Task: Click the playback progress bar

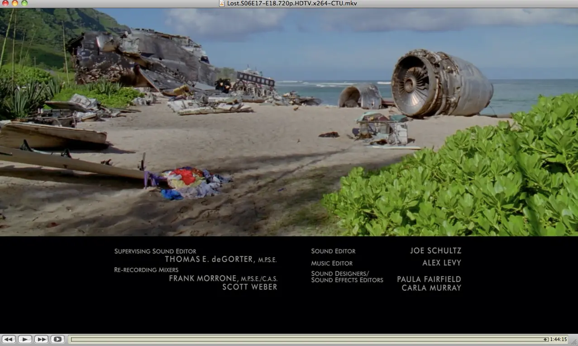Action: click(x=310, y=339)
